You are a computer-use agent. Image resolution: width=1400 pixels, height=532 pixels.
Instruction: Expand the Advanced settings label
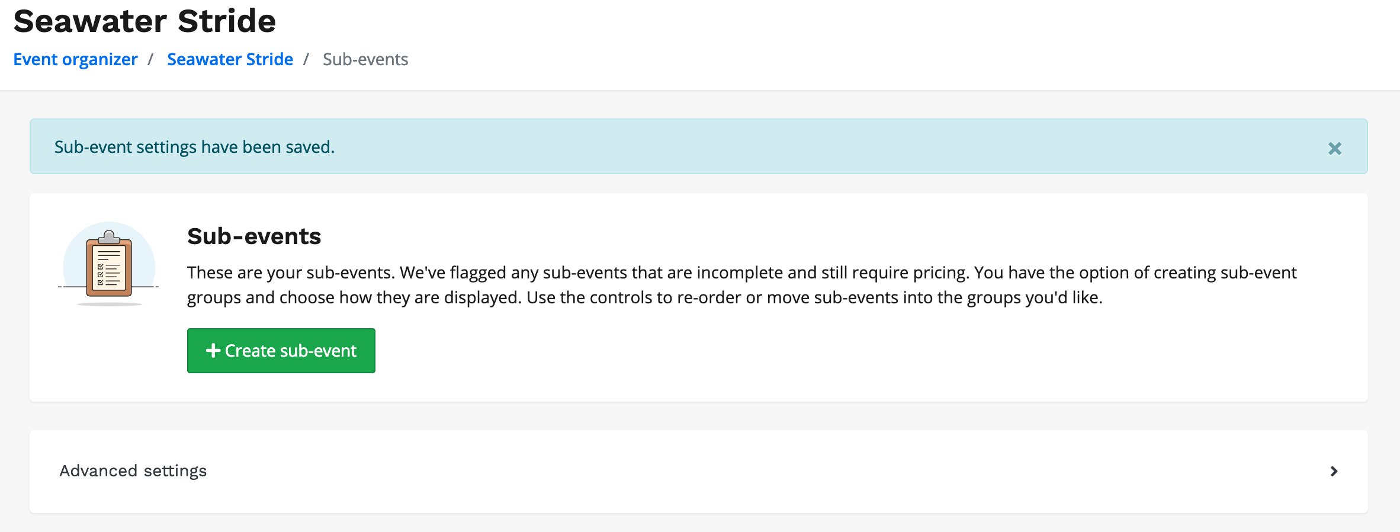point(133,471)
